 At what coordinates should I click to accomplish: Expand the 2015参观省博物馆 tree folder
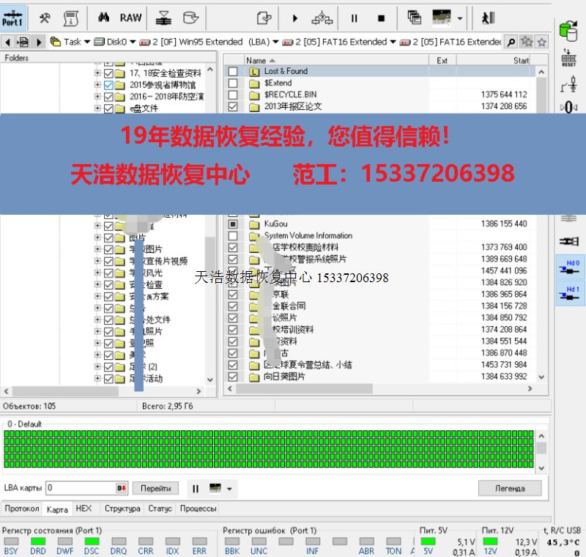98,85
